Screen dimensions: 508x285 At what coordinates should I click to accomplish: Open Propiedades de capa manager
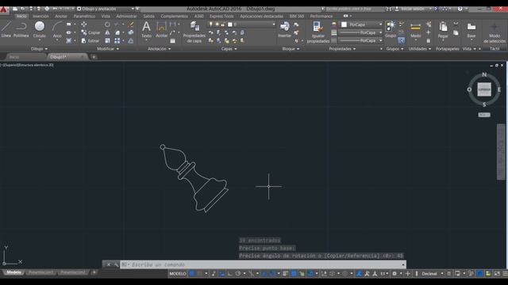(194, 32)
